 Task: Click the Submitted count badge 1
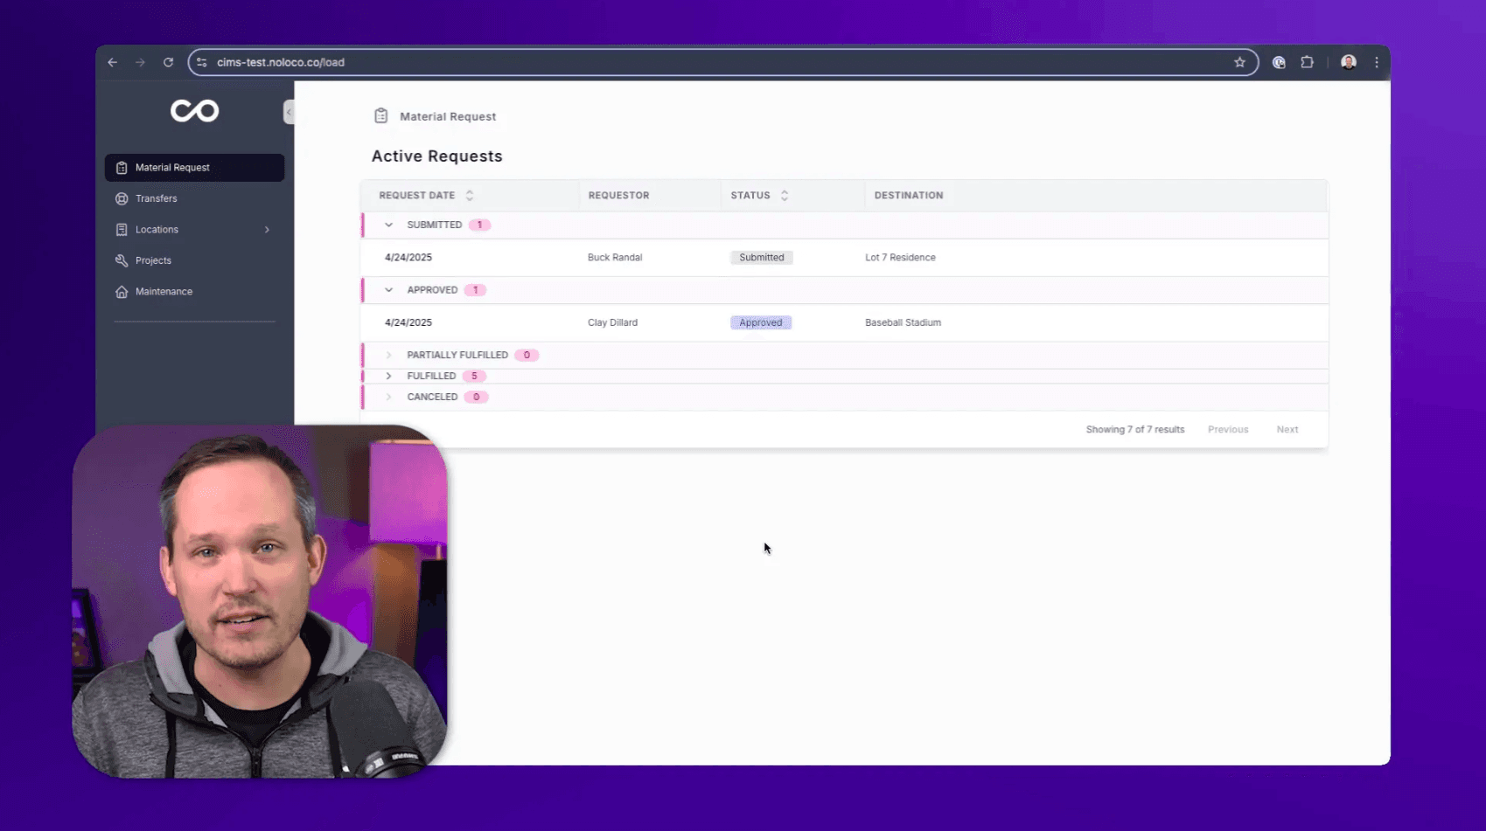[x=479, y=225]
